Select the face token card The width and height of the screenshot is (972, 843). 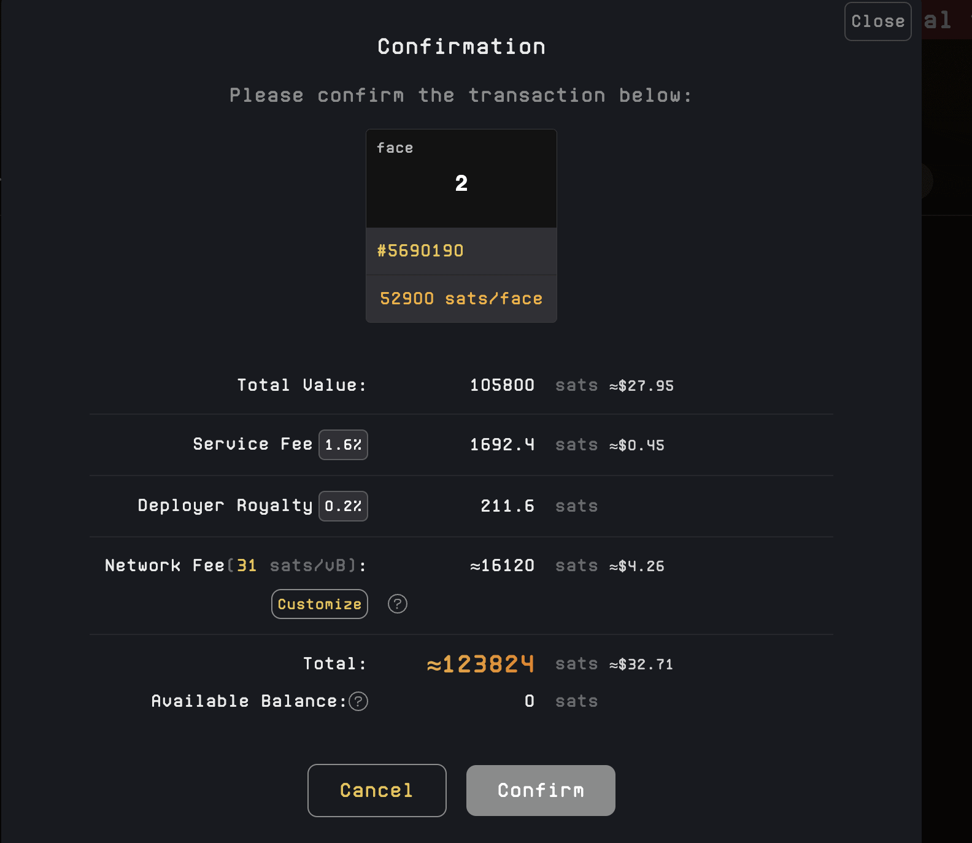click(x=461, y=179)
